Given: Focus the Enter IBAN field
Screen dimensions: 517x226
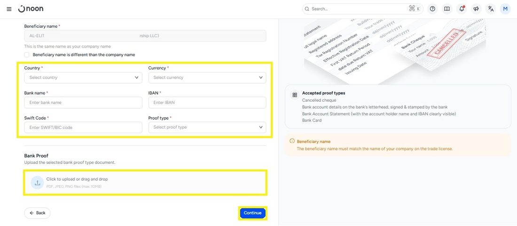Looking at the screenshot, I should [x=207, y=103].
